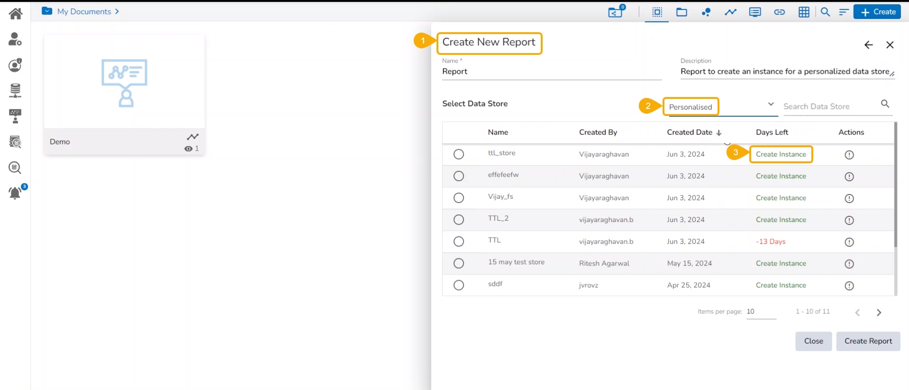Click Create Instance link for effefeefw
Viewport: 909px width, 390px height.
tap(781, 176)
